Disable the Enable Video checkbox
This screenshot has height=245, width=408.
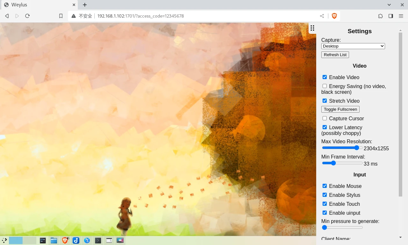click(324, 77)
